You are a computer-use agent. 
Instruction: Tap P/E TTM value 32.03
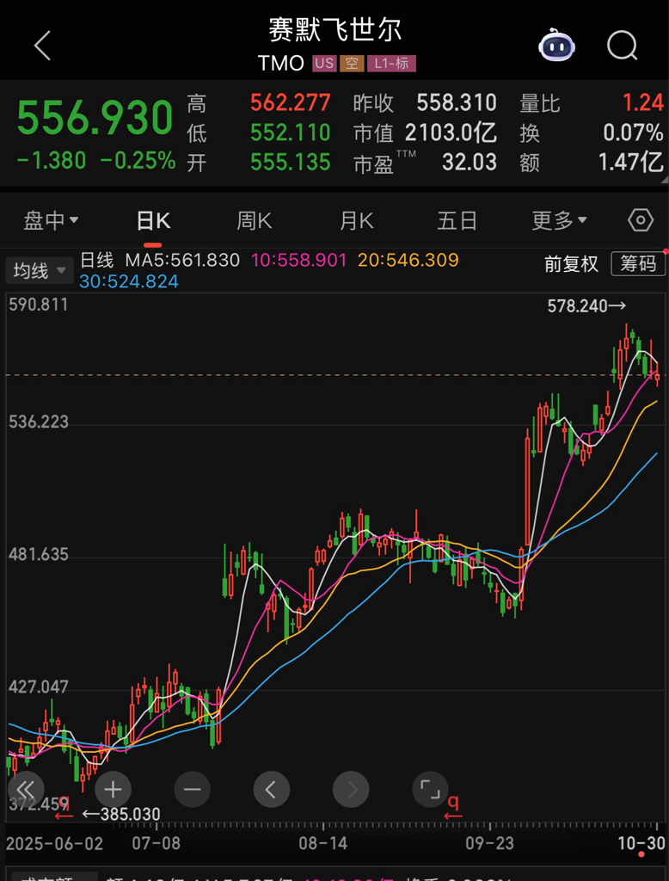(470, 163)
